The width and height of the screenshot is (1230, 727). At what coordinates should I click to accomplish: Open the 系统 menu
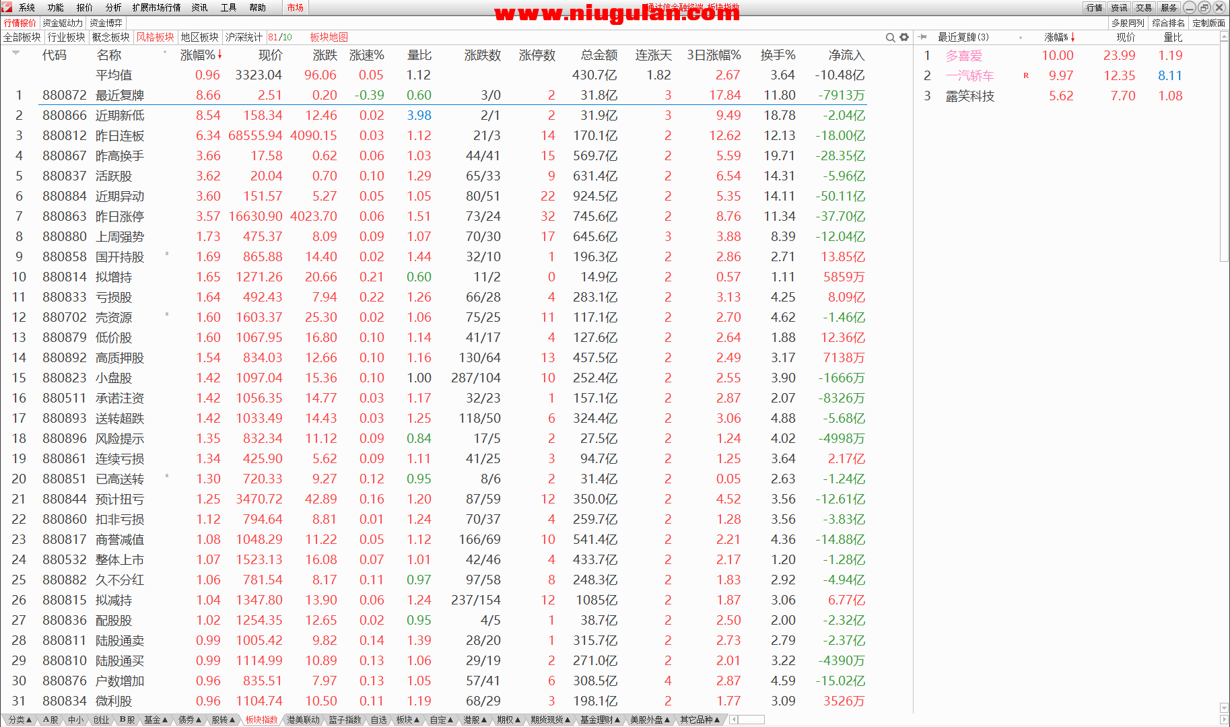point(27,7)
